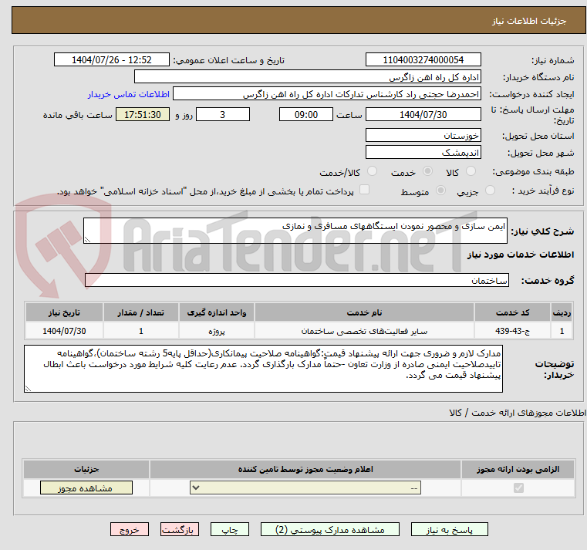Click the اطلاعات مجوزهای ارائه خدمت / کالا heading

click(x=518, y=413)
